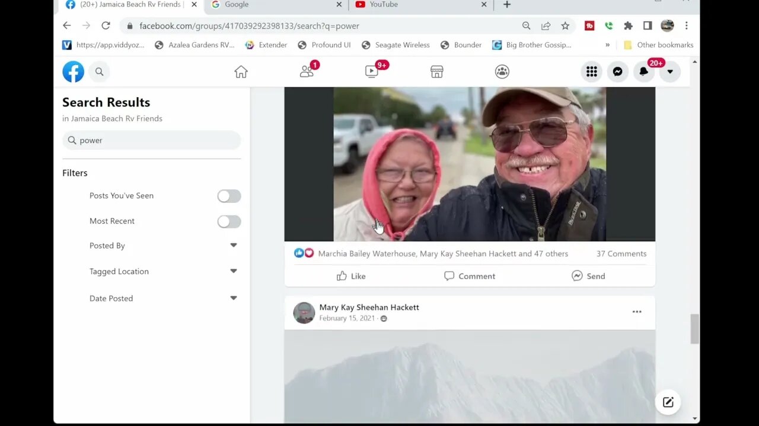Go back in browser
Image resolution: width=759 pixels, height=426 pixels.
pyautogui.click(x=66, y=25)
